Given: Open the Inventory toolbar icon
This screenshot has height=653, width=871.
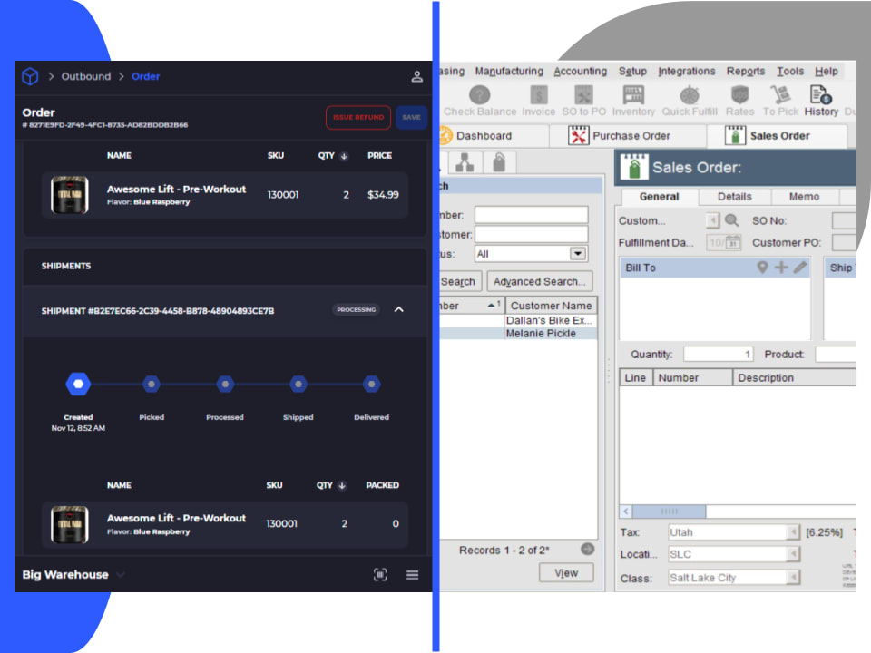Looking at the screenshot, I should 633,95.
